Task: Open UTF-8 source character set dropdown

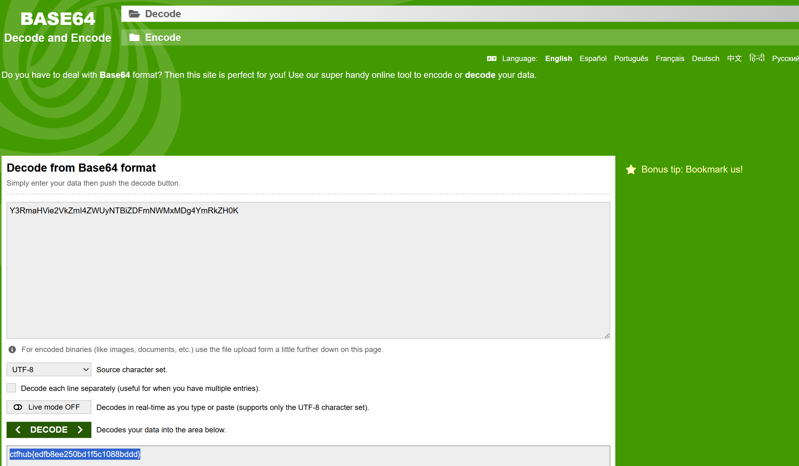Action: tap(49, 370)
